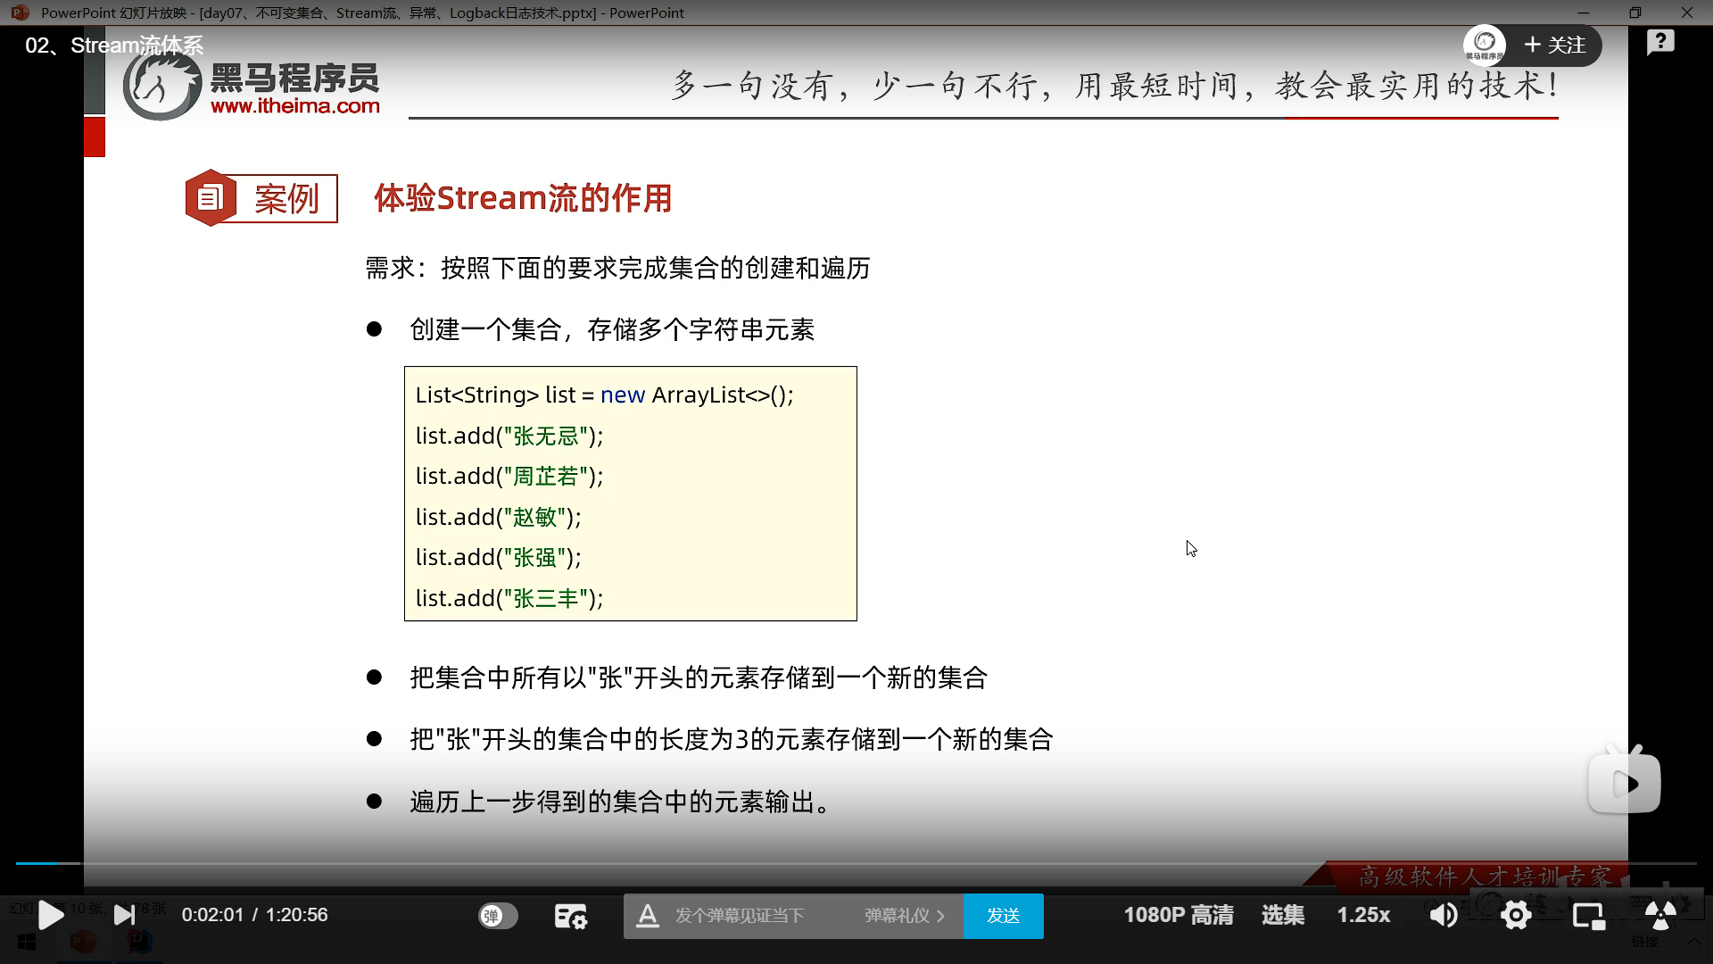Click the fullscreen toggle icon
The height and width of the screenshot is (964, 1713).
(1659, 915)
